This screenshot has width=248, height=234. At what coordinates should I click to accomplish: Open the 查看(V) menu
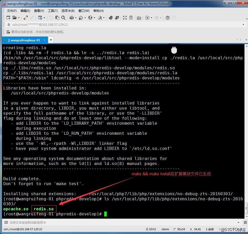(x=39, y=11)
